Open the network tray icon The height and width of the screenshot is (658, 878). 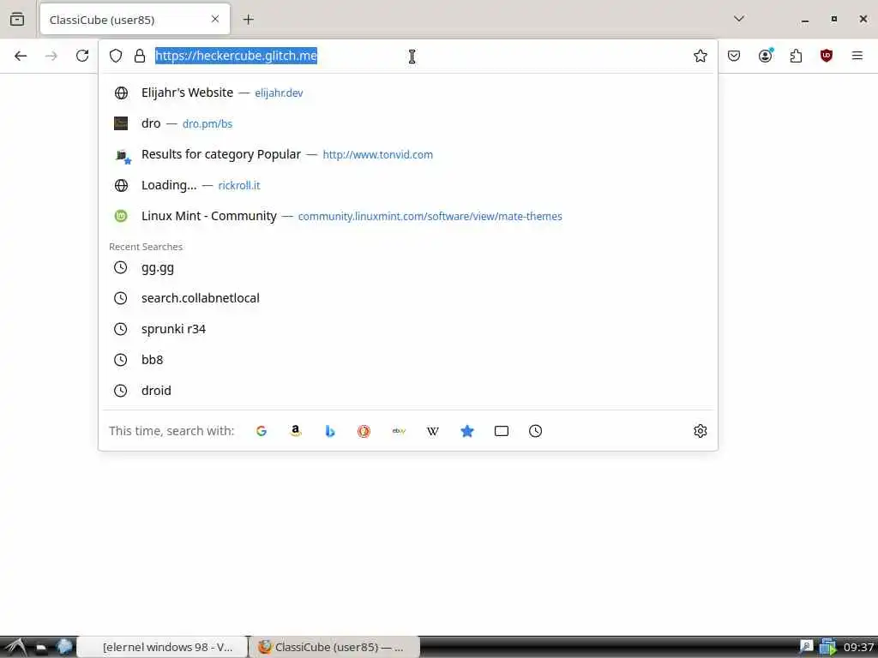click(x=827, y=648)
